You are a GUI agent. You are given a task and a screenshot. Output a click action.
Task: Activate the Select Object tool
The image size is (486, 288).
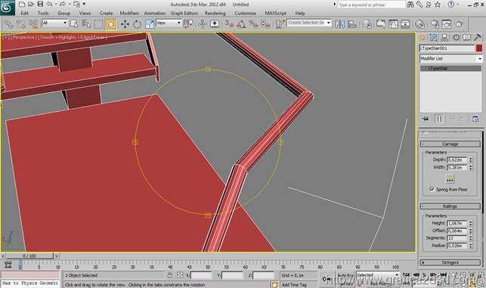pos(74,24)
